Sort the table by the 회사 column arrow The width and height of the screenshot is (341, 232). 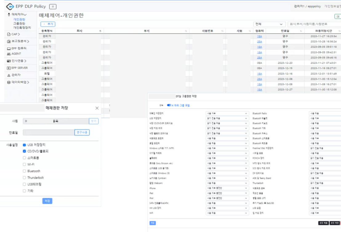(x=100, y=31)
